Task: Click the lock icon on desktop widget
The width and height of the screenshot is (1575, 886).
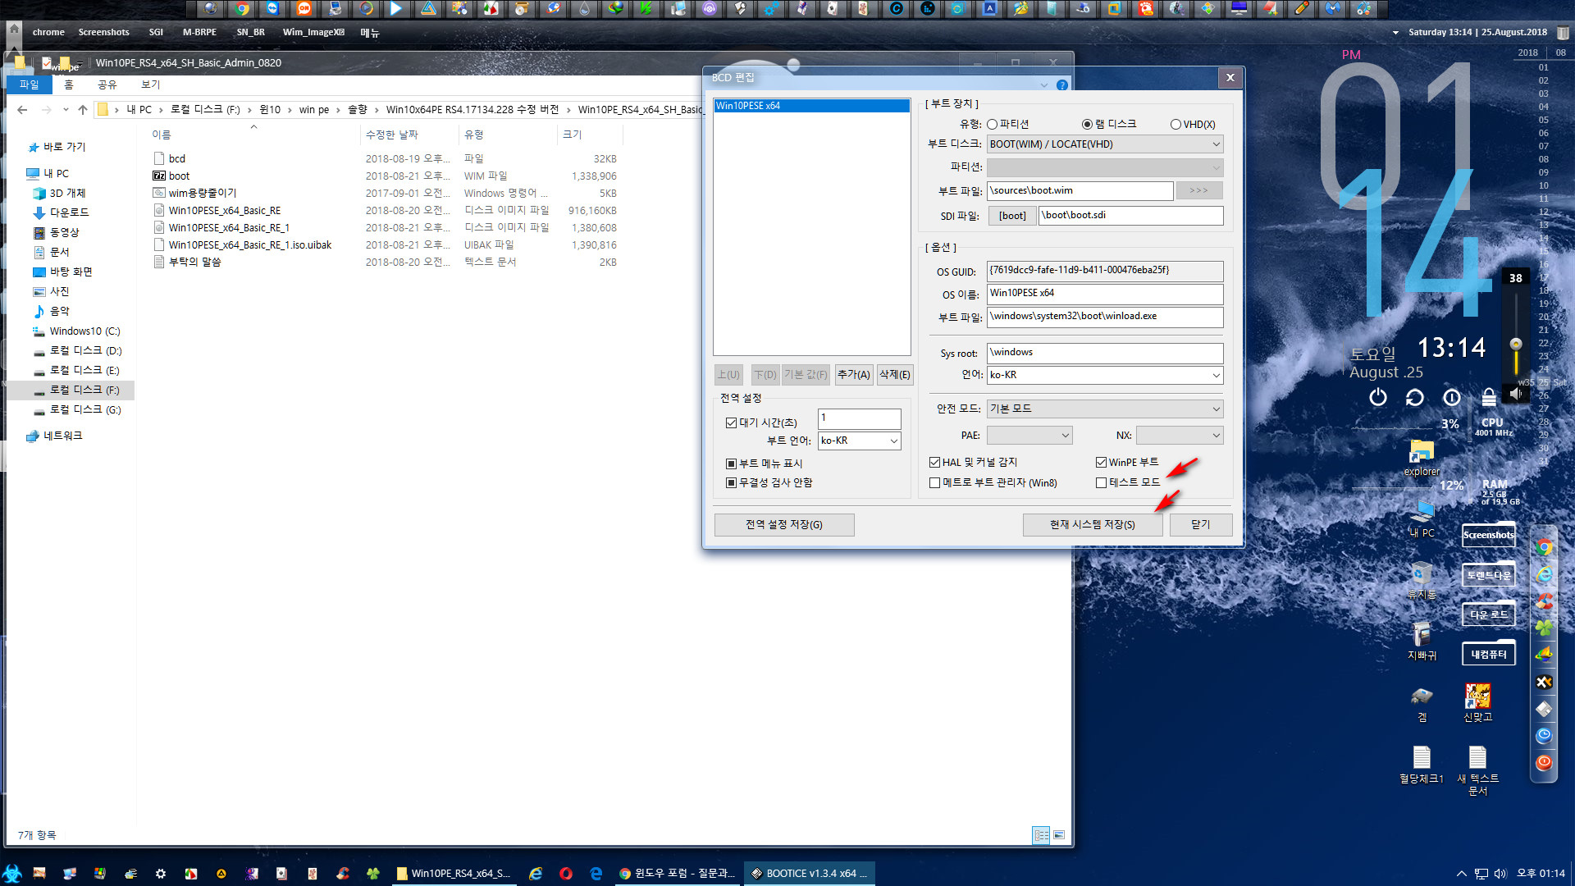Action: 1489,398
